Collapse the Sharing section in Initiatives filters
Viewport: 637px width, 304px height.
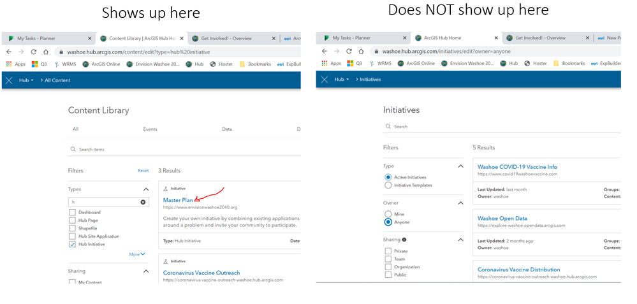(460, 240)
